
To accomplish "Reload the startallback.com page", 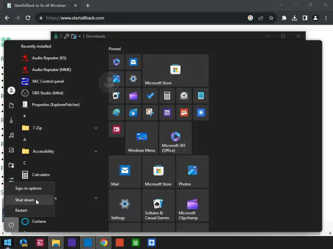I will click(28, 18).
